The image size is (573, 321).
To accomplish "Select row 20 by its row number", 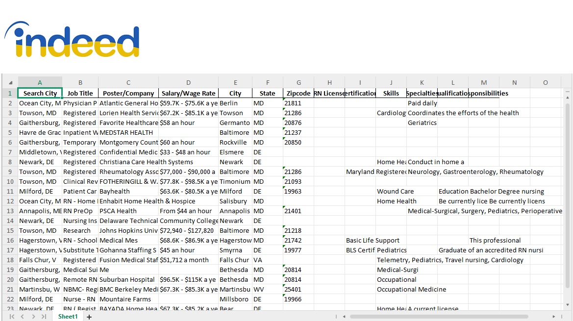I will click(x=10, y=280).
